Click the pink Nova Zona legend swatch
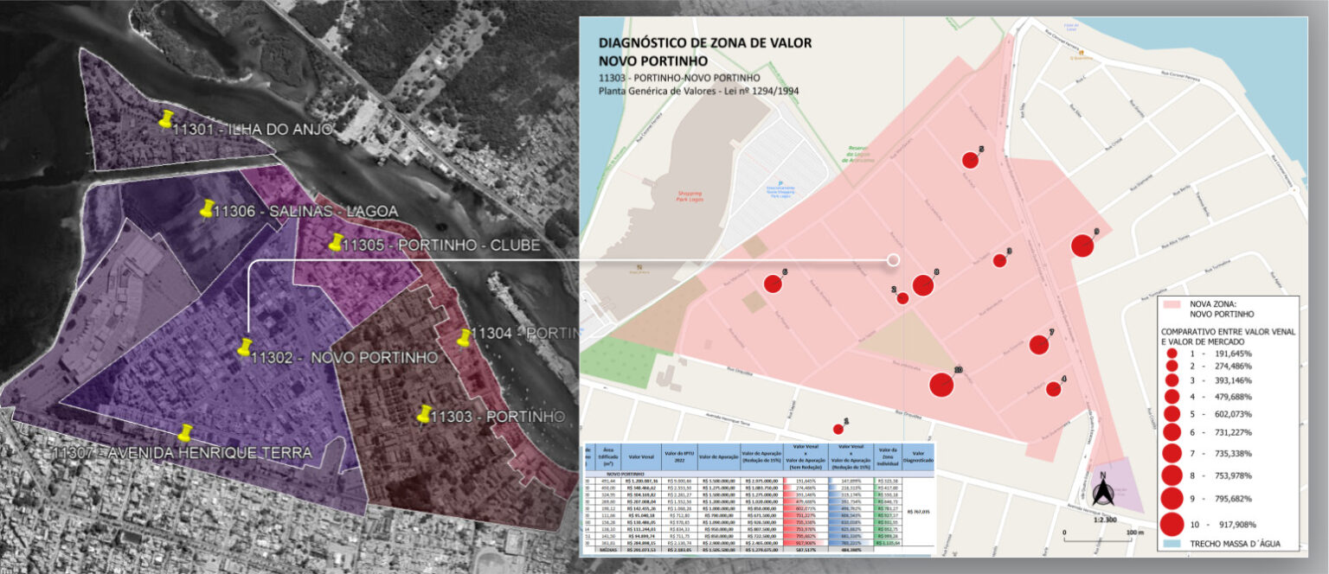1329x574 pixels. (1172, 304)
